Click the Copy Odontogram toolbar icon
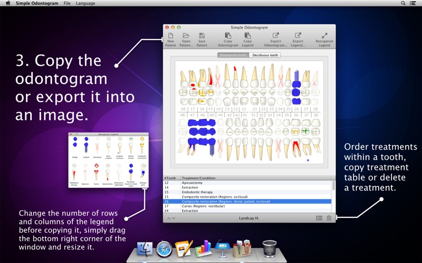The width and height of the screenshot is (422, 263). pyautogui.click(x=228, y=39)
